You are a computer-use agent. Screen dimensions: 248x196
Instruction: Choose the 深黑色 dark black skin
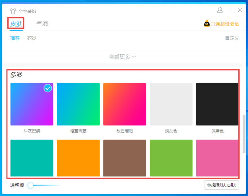click(217, 104)
